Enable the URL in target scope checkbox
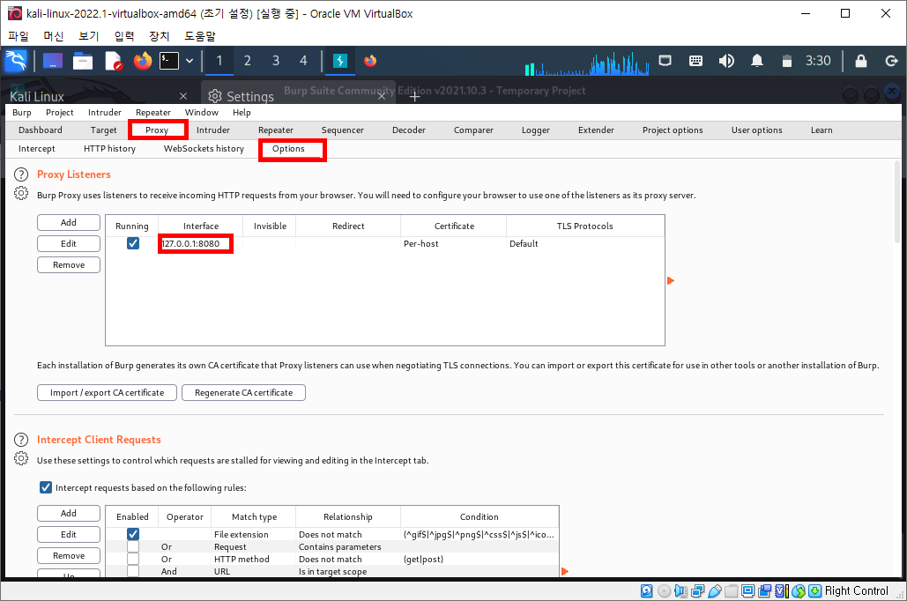 pyautogui.click(x=133, y=571)
